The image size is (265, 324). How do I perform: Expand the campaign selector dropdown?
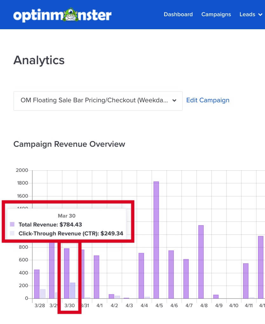[x=98, y=101]
